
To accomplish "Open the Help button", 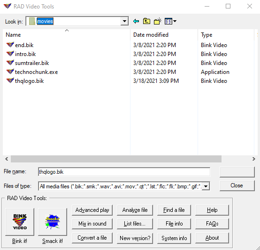I will tap(212, 210).
